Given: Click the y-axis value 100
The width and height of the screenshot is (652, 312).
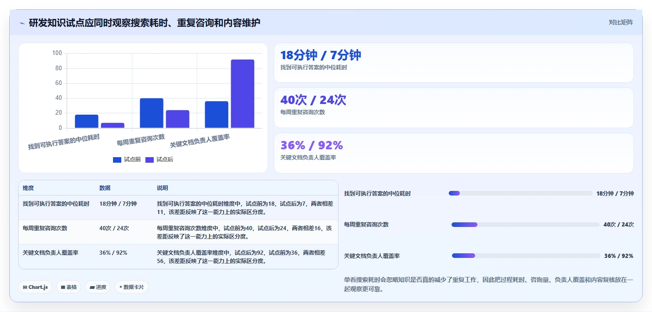Looking at the screenshot, I should click(x=57, y=53).
